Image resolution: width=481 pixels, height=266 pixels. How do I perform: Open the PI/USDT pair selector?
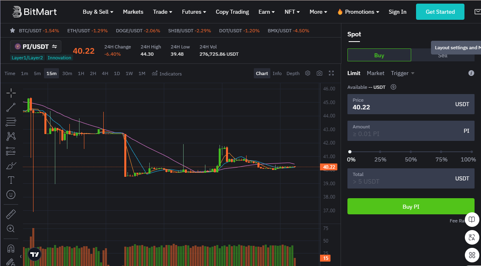pos(36,46)
